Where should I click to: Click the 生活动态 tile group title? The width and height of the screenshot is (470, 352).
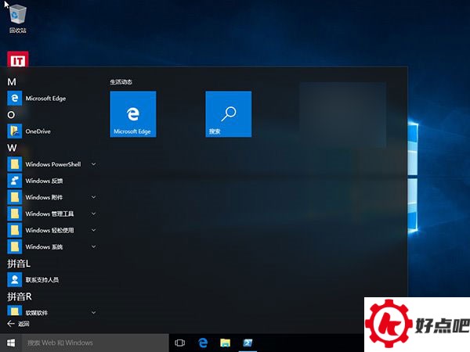coord(121,81)
